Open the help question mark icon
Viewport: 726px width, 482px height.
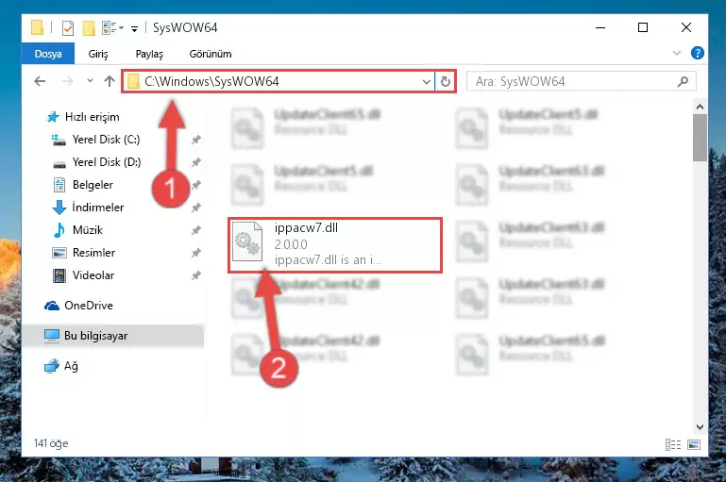tap(698, 53)
